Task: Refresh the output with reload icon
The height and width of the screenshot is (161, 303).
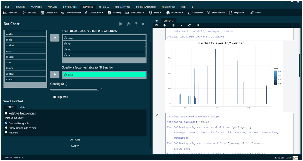Action: coord(190,25)
